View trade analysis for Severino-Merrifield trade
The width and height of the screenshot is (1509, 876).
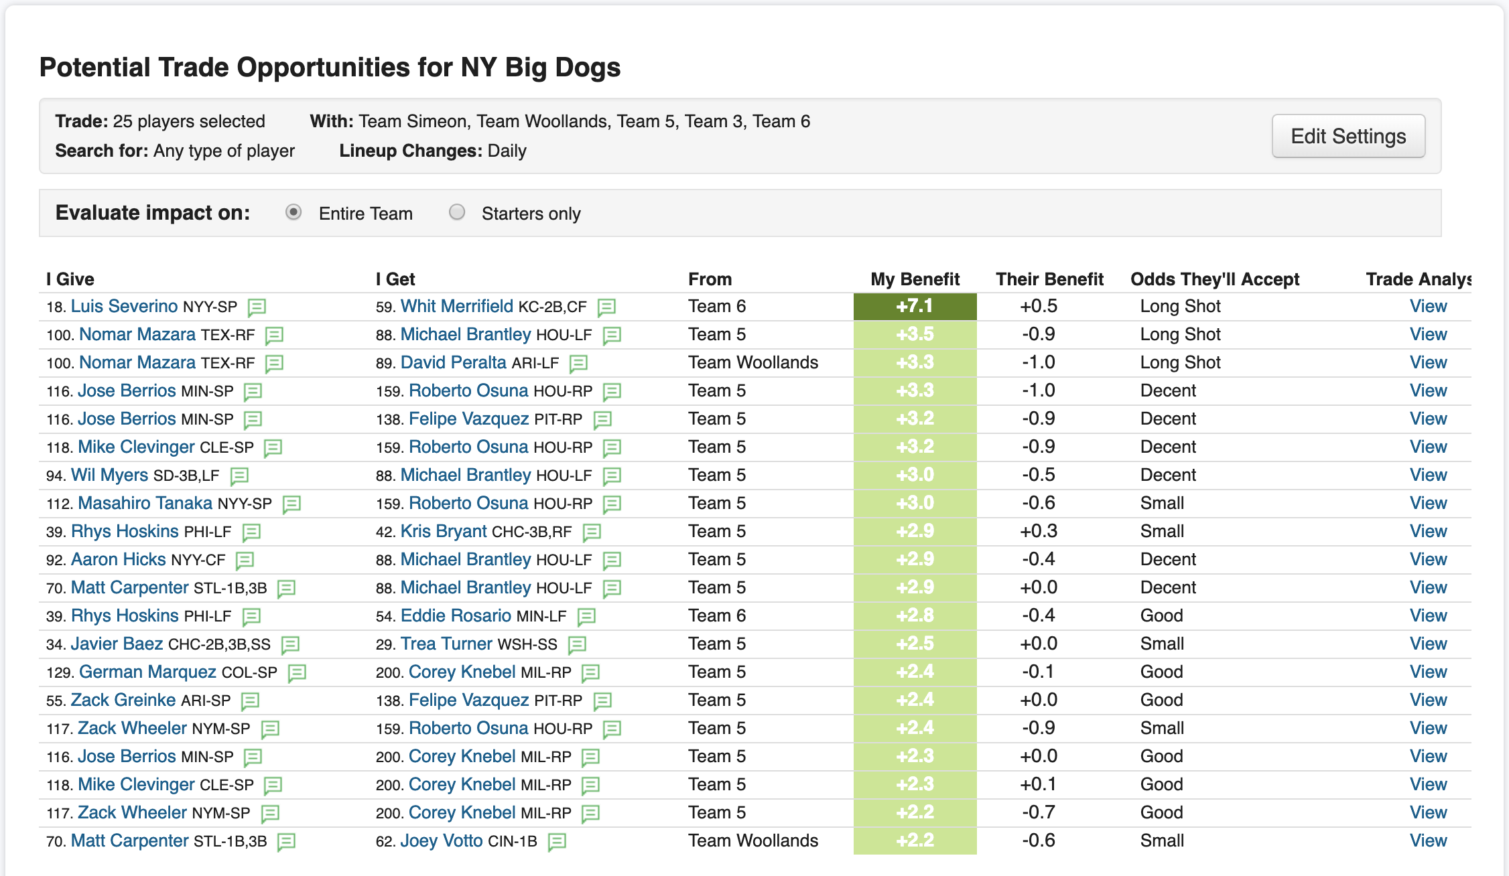tap(1428, 306)
